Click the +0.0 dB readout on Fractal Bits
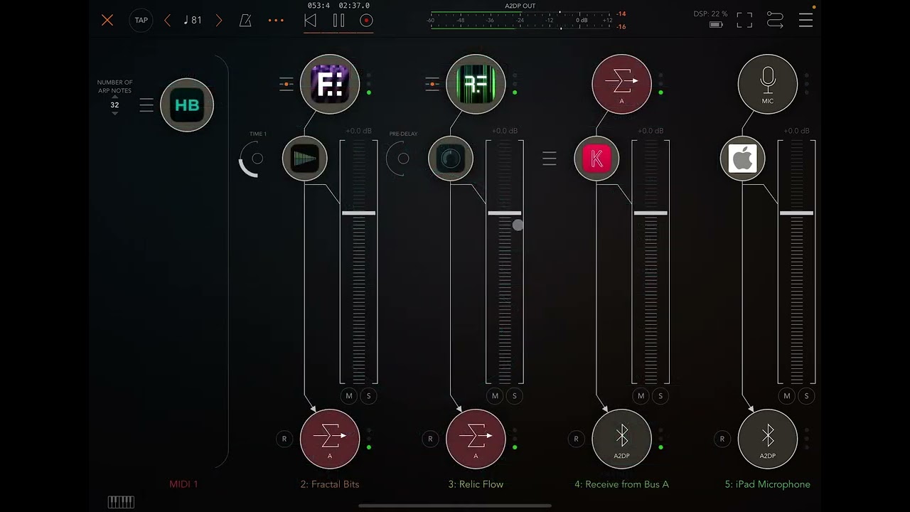This screenshot has height=512, width=910. point(359,131)
